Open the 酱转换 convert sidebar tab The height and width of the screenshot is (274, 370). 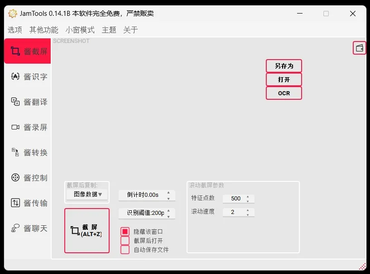coord(27,153)
